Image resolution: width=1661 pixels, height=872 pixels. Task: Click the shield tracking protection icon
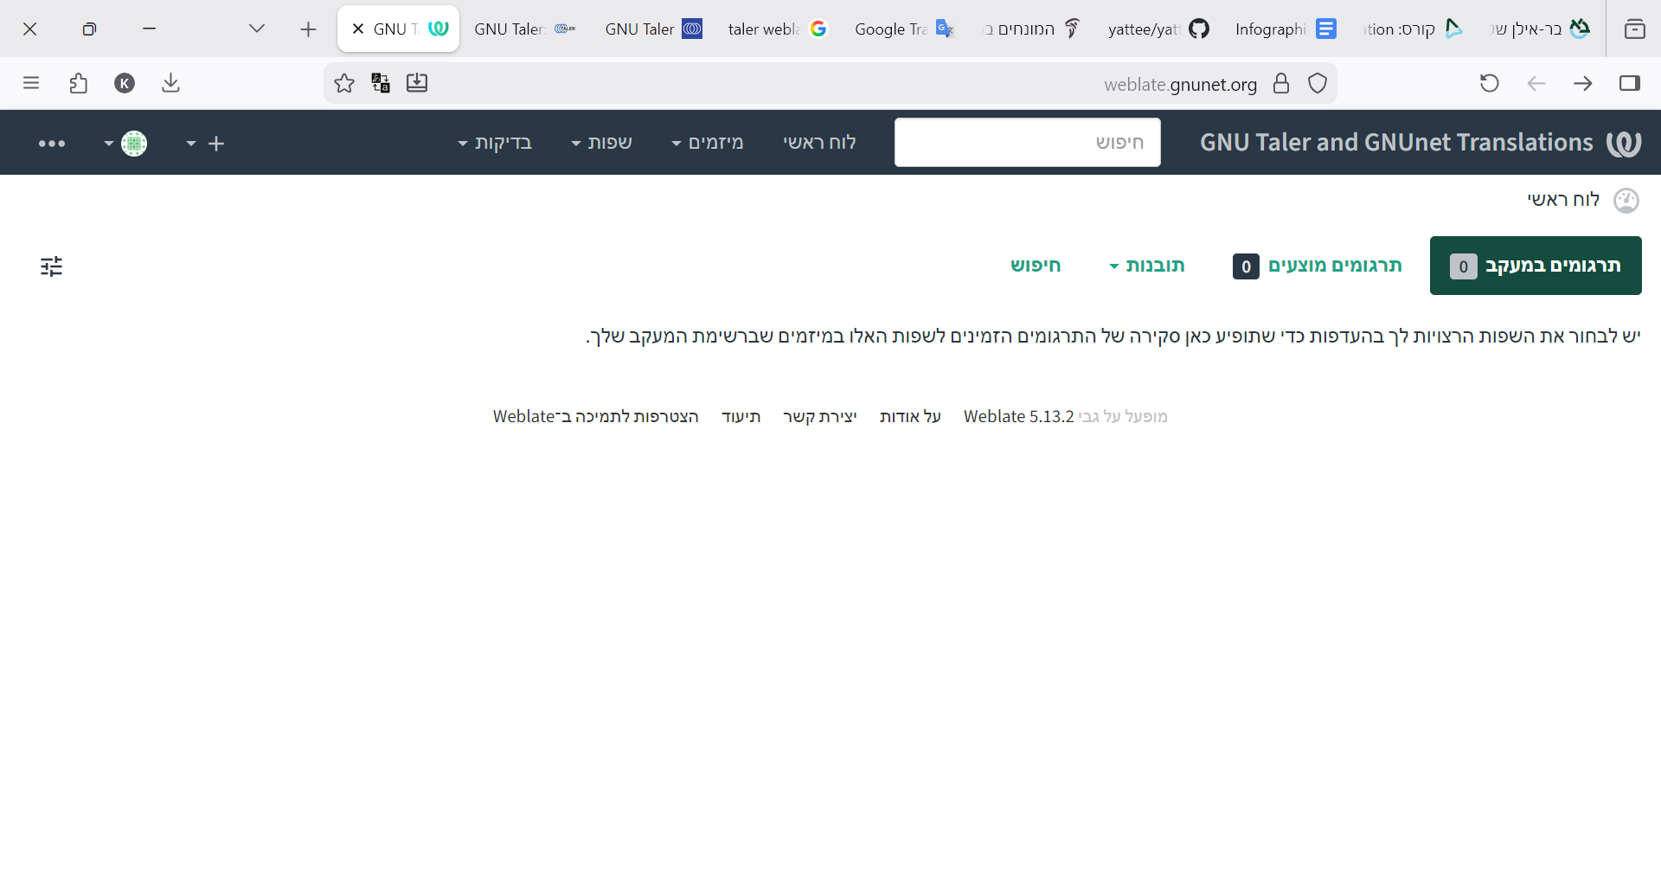point(1318,83)
